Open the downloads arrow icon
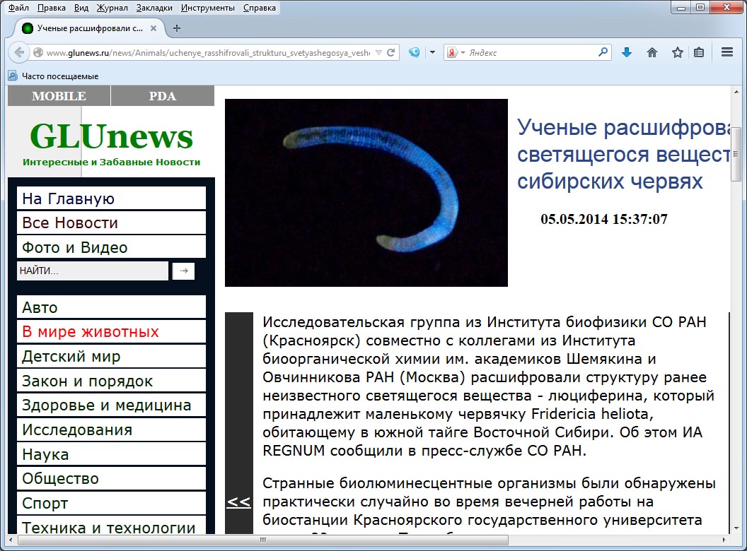Viewport: 747px width, 551px height. coord(626,52)
